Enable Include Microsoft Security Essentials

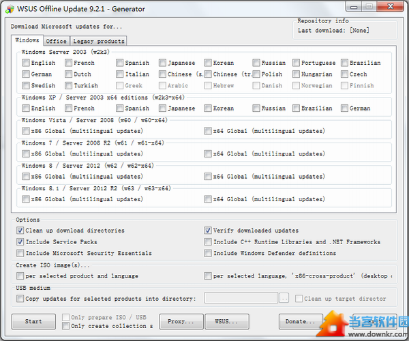[x=20, y=253]
